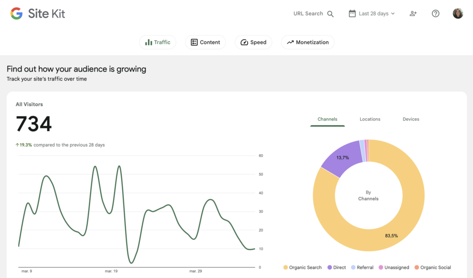
Task: Go to the Monetization section
Action: click(308, 42)
